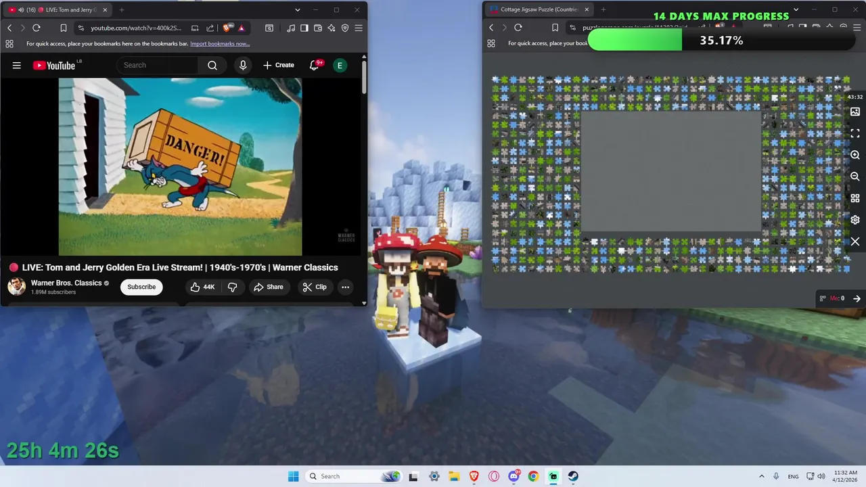Zoom out on the jigsaw puzzle
The width and height of the screenshot is (866, 487).
pos(855,177)
